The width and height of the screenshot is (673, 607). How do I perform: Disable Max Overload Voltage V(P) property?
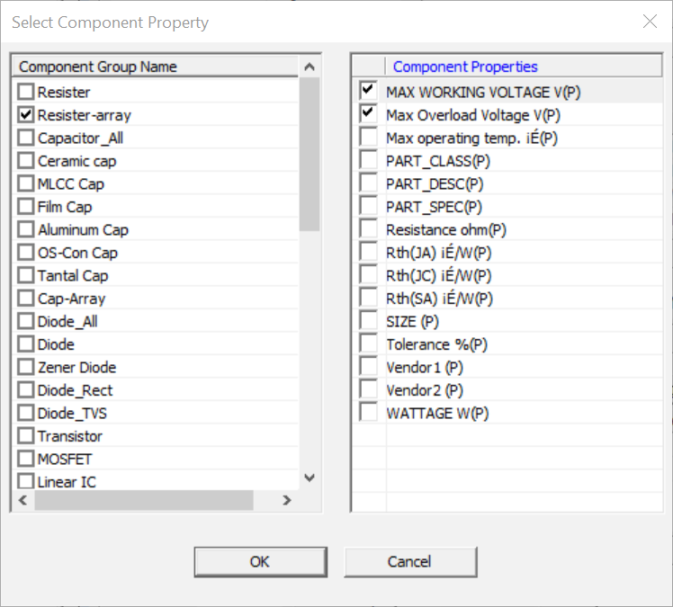(368, 114)
